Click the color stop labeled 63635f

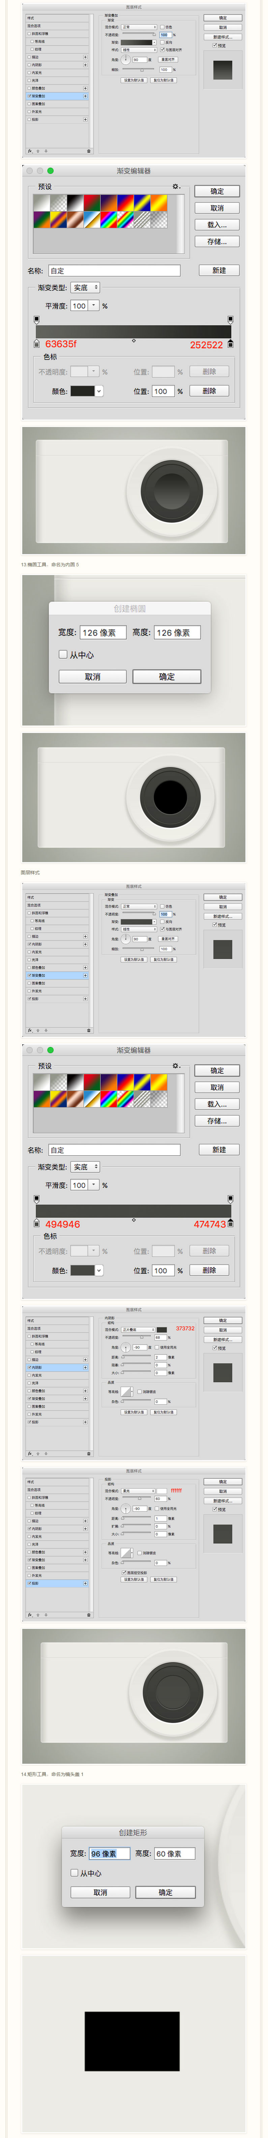[x=36, y=343]
